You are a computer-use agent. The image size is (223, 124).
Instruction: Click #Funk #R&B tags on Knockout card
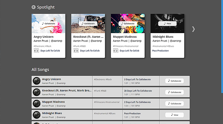pyautogui.click(x=79, y=46)
